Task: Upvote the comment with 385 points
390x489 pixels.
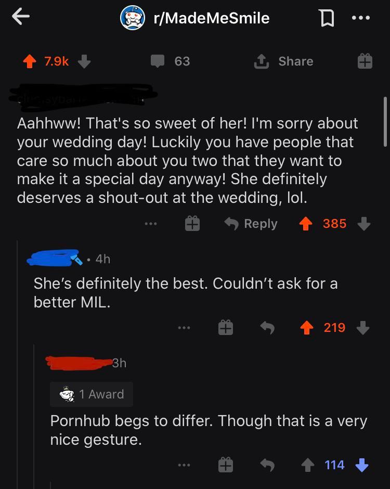Action: click(307, 224)
